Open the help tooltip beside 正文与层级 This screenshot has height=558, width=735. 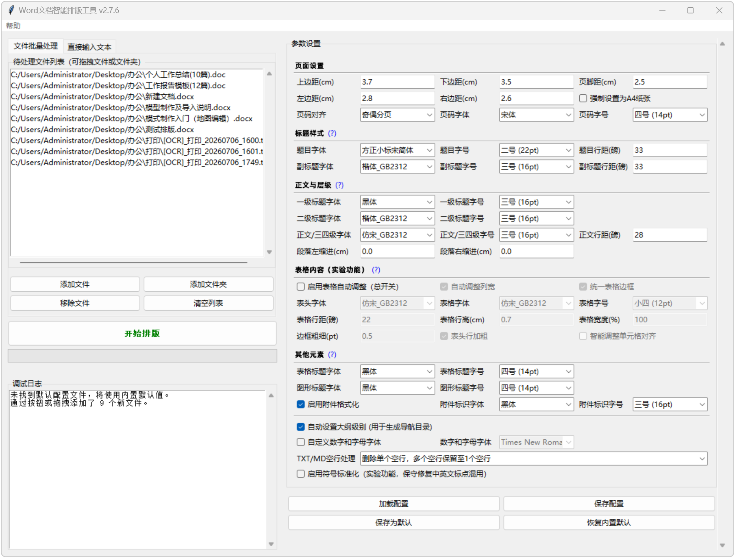pos(339,185)
